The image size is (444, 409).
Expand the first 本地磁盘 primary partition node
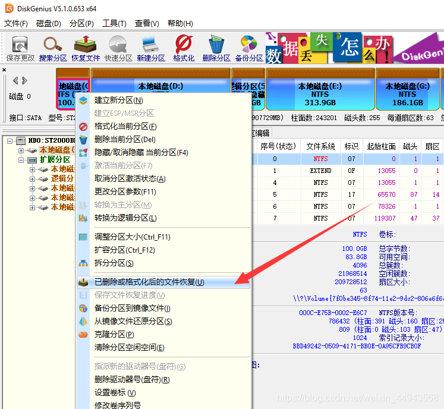click(21, 150)
